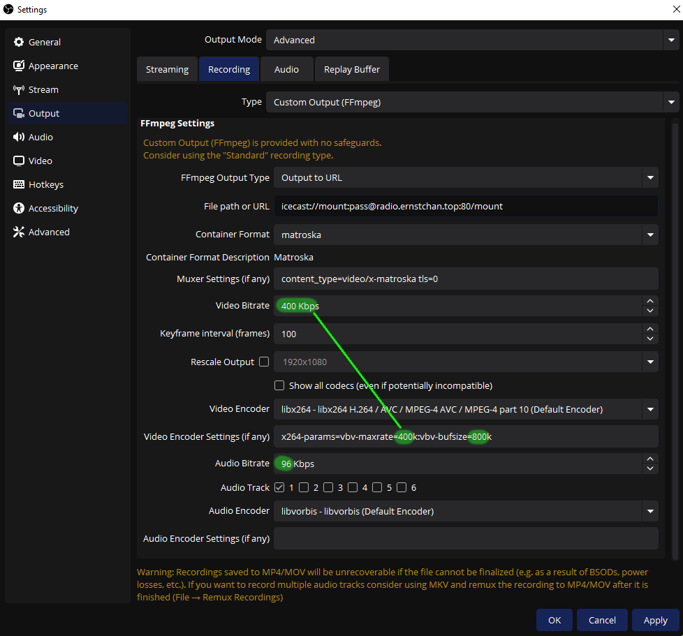Check Show all codecs option

point(279,385)
